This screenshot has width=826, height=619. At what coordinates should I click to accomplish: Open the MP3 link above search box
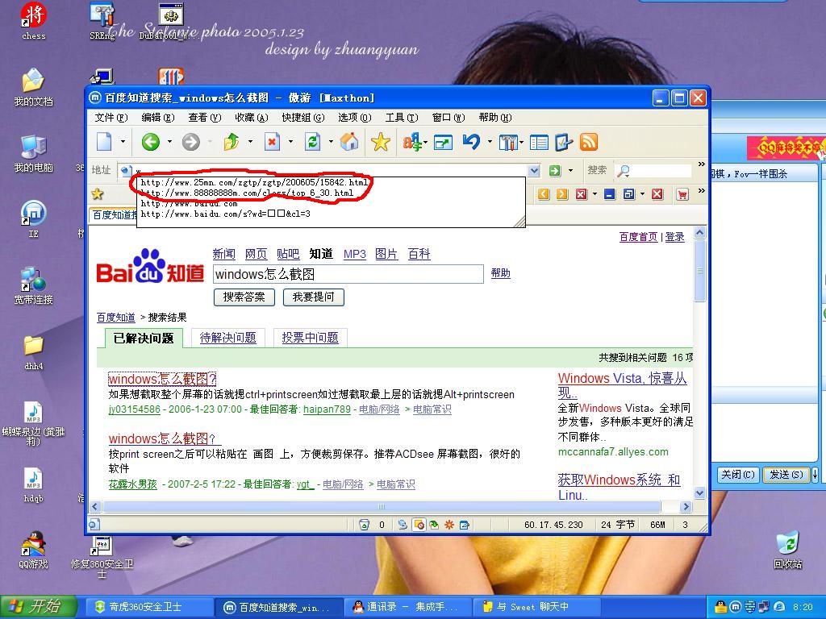tap(355, 254)
